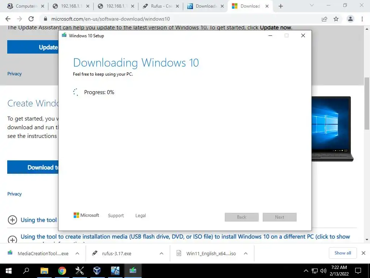Open Win11_English_x64 iso download item
The height and width of the screenshot is (278, 370).
[x=206, y=253]
